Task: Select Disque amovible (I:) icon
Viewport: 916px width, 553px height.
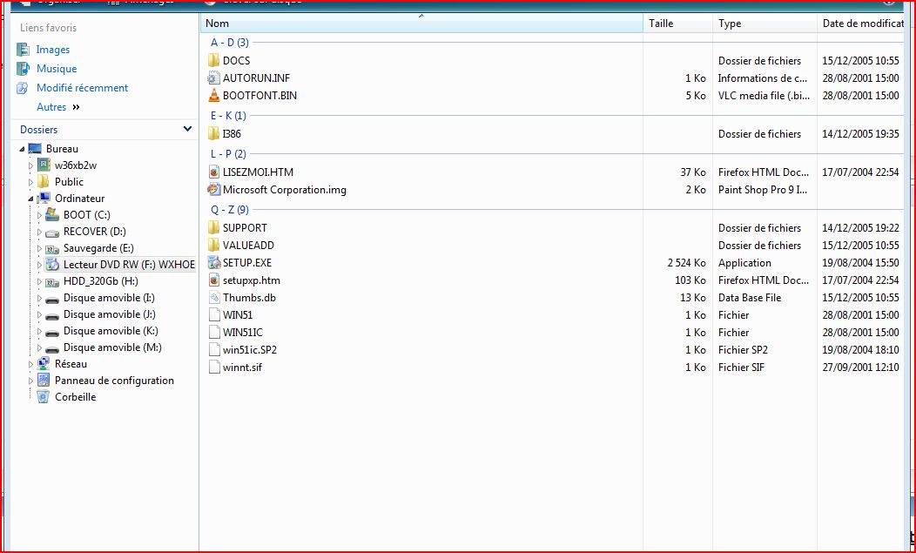Action: click(52, 299)
